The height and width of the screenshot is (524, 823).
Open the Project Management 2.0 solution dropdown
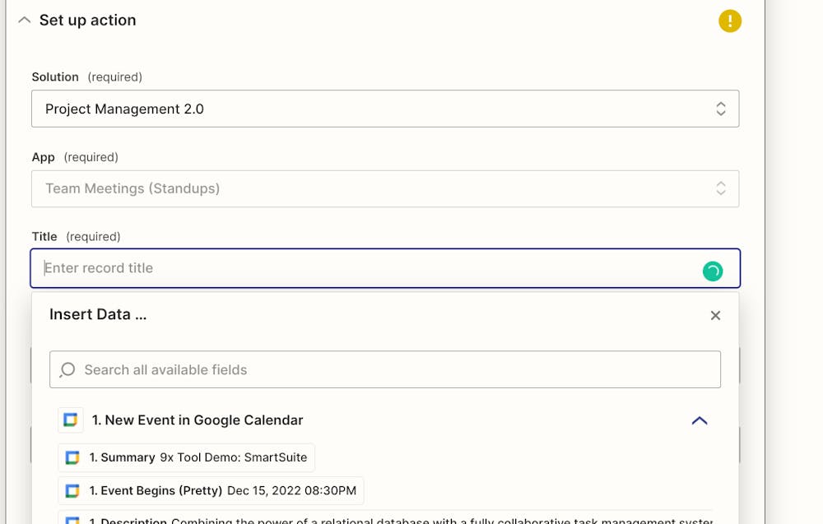(370, 109)
